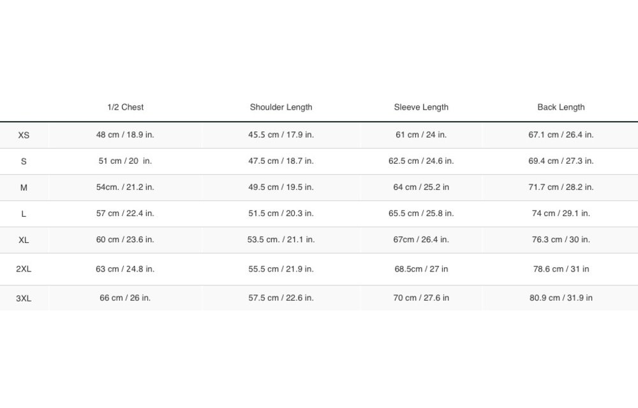Click the Shoulder Length column header

click(x=281, y=107)
